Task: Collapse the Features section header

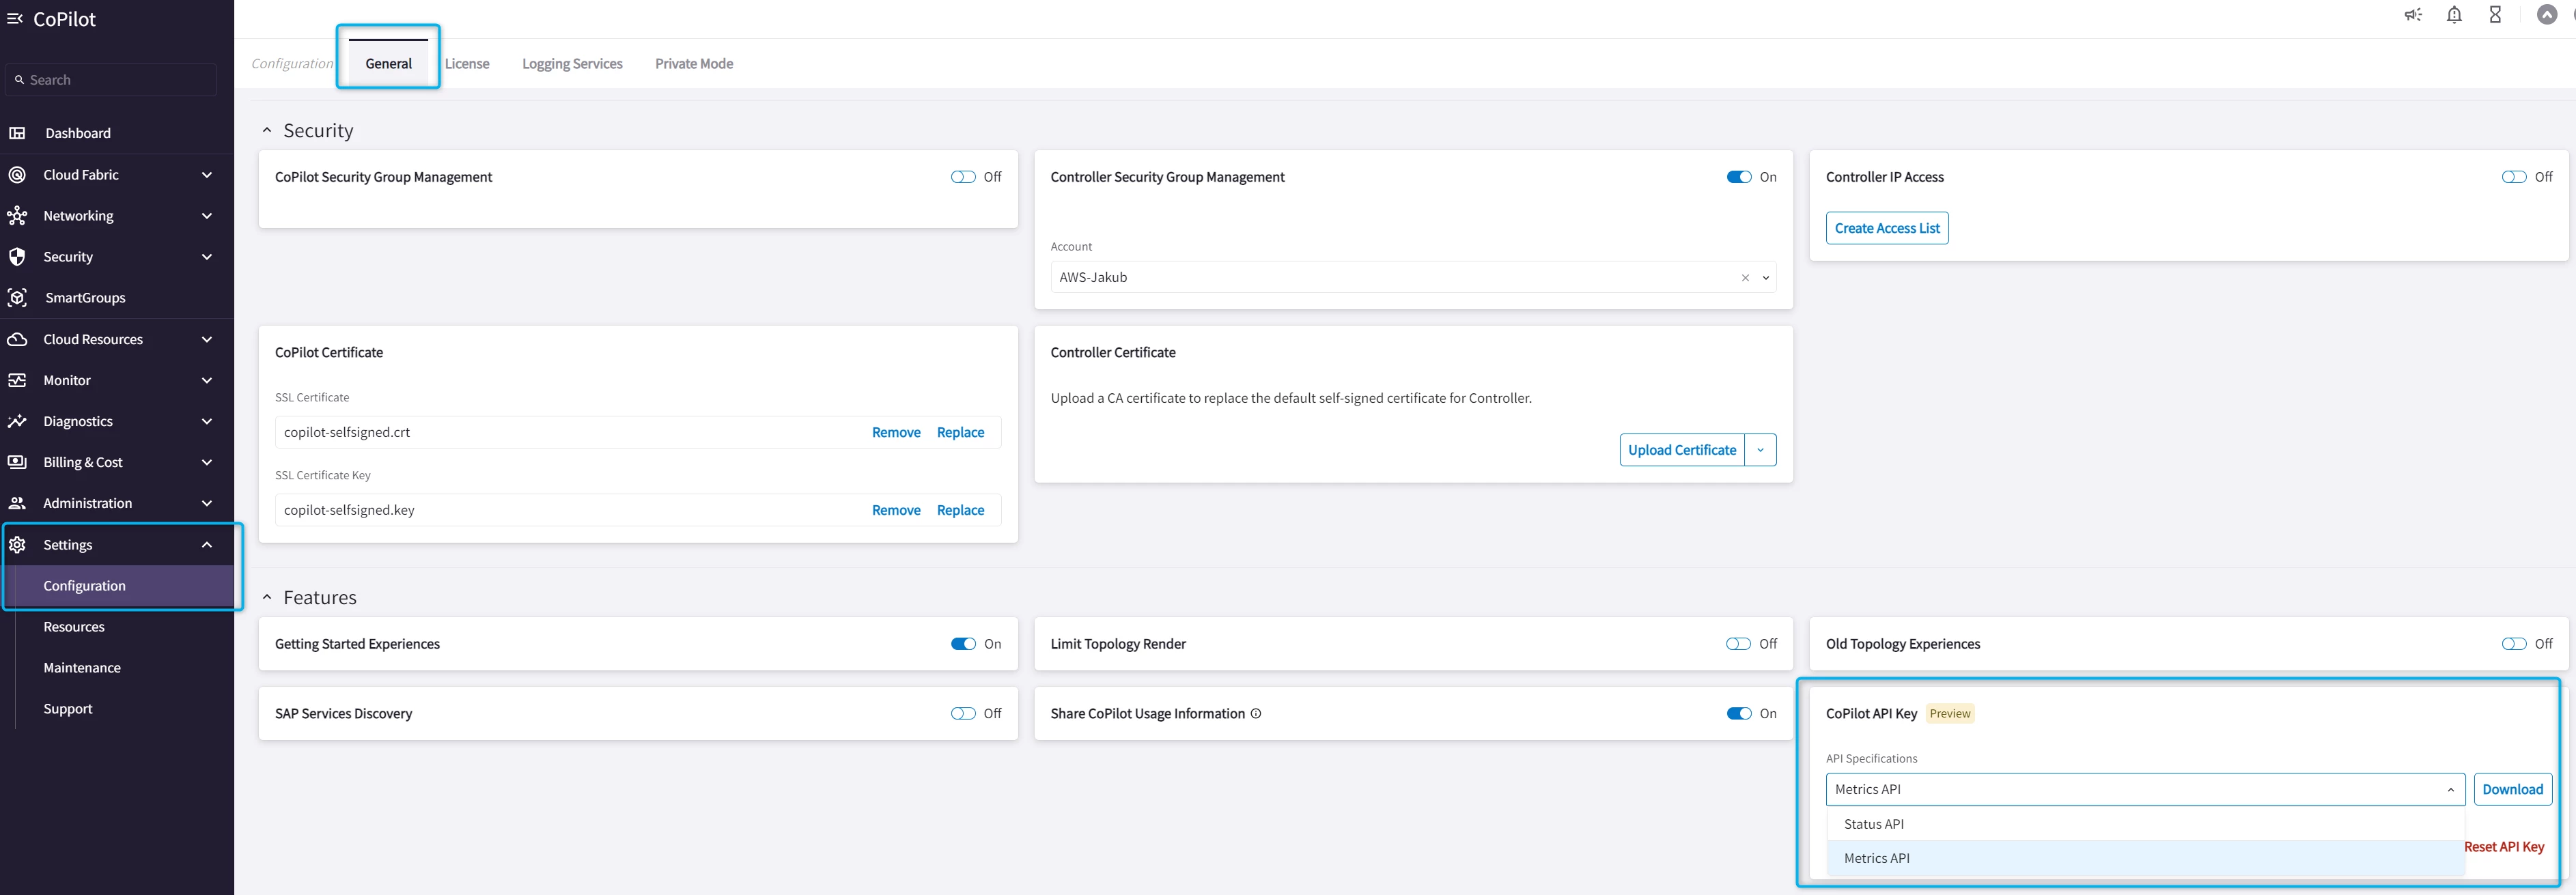Action: coord(267,598)
